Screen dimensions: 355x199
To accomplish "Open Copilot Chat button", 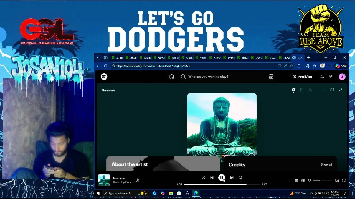I will point(341,66).
